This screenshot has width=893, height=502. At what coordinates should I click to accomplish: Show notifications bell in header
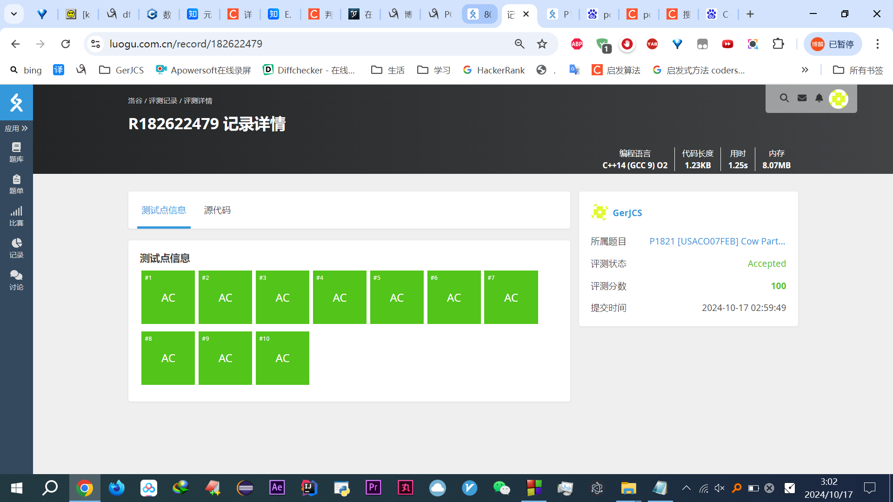click(x=819, y=98)
